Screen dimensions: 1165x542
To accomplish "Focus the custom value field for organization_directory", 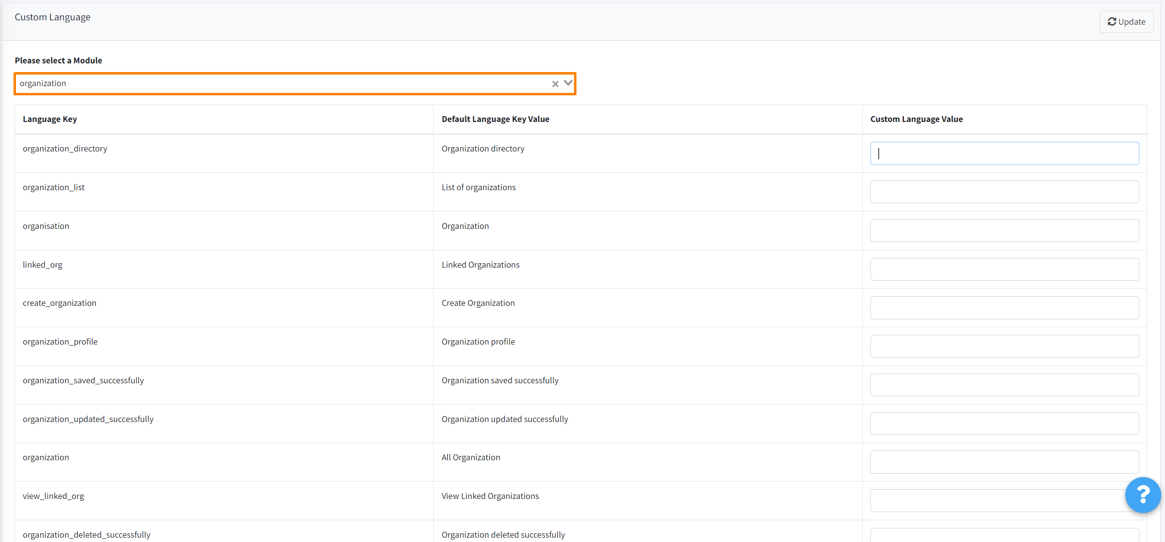I will (1004, 153).
